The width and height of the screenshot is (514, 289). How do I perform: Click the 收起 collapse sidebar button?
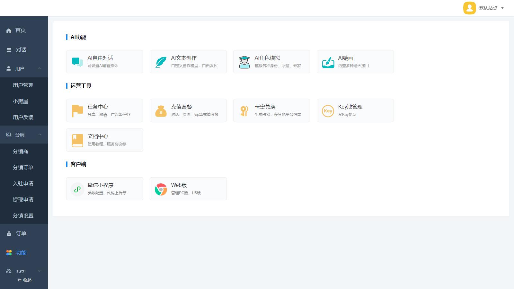(24, 280)
